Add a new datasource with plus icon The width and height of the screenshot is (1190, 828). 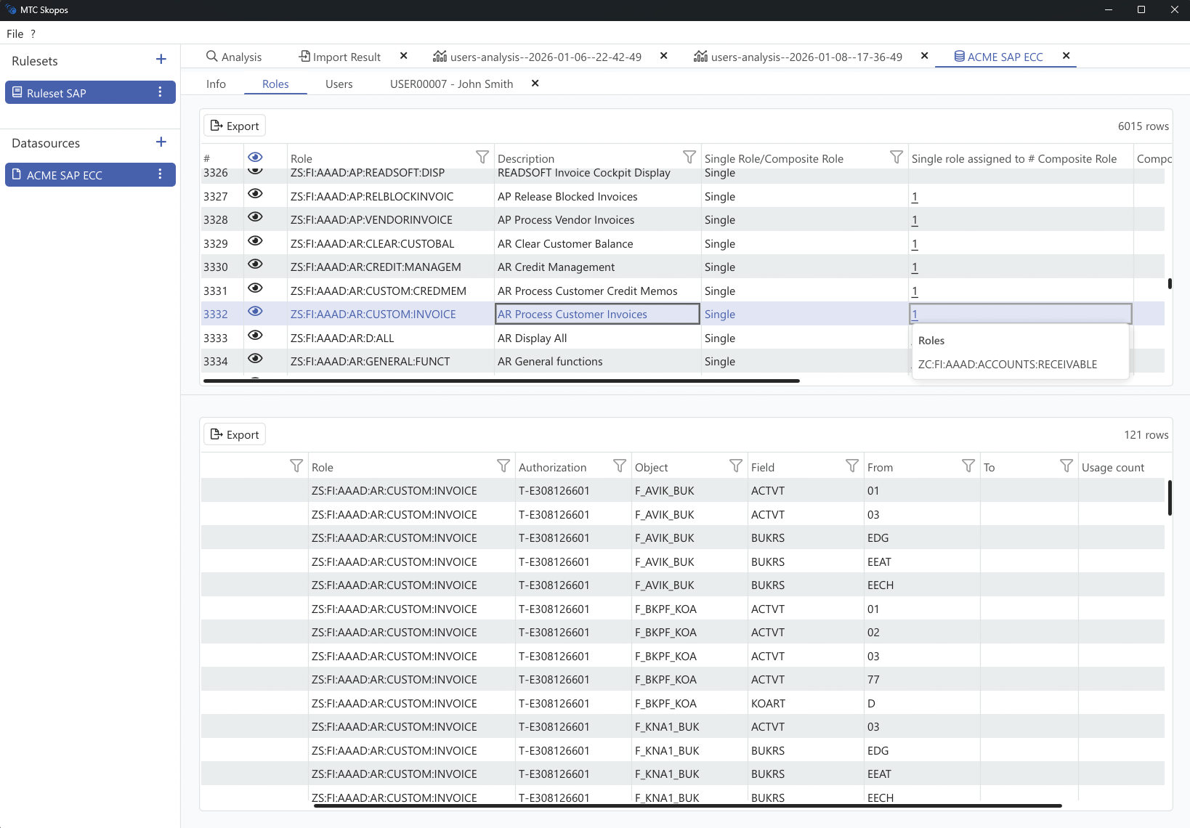point(161,142)
